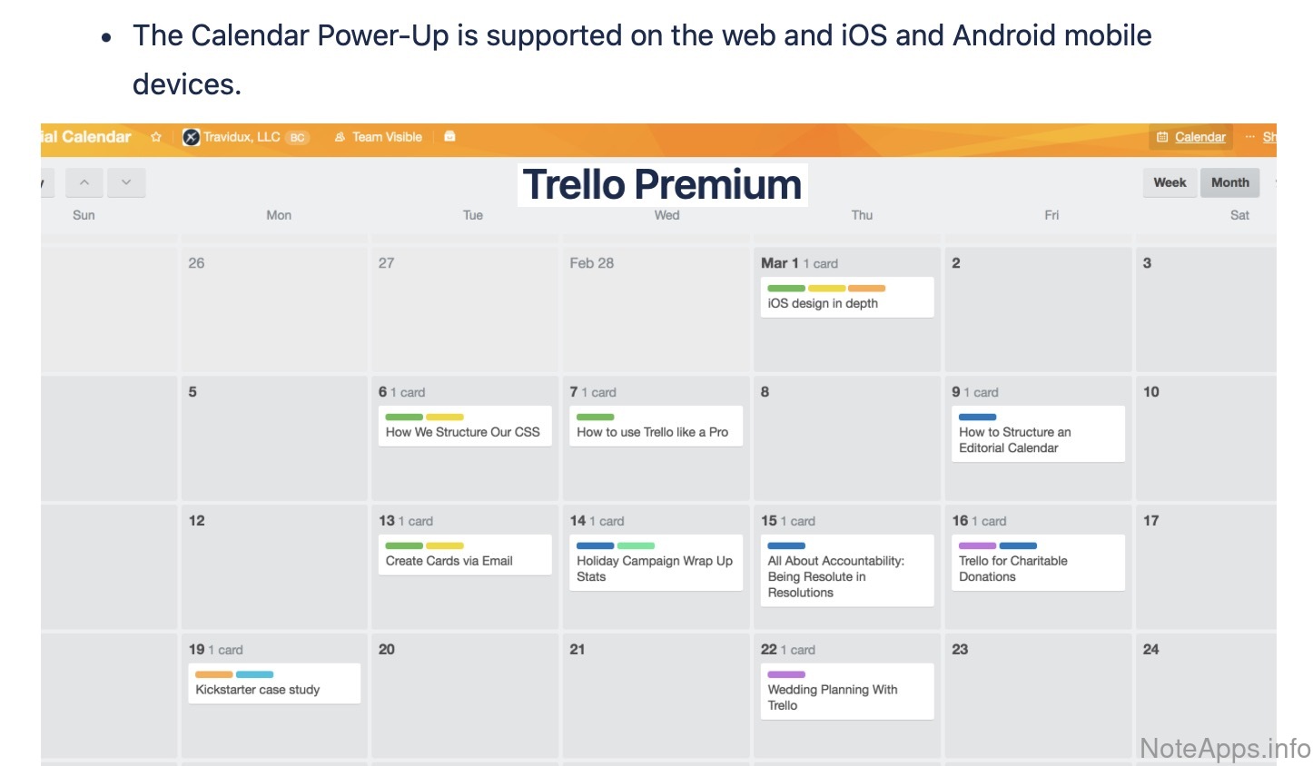Open 'Trello for Charitable Donations' card
The image size is (1313, 766).
(x=1036, y=569)
